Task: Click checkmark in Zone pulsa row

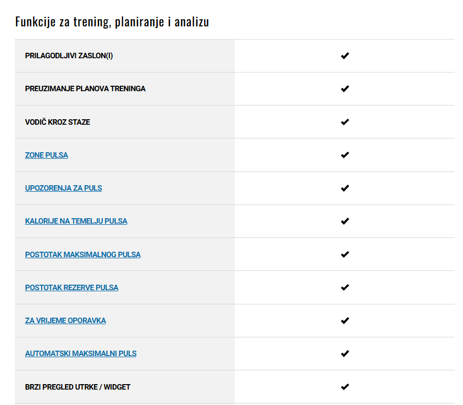Action: pyautogui.click(x=345, y=155)
